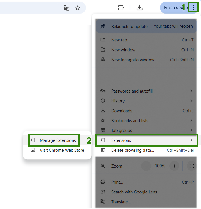This screenshot has width=201, height=209.
Task: Select Visit Chrome Web Store
Action: [x=57, y=150]
